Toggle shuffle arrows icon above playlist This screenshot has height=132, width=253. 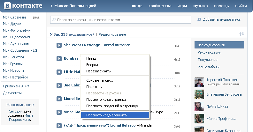pos(241,34)
